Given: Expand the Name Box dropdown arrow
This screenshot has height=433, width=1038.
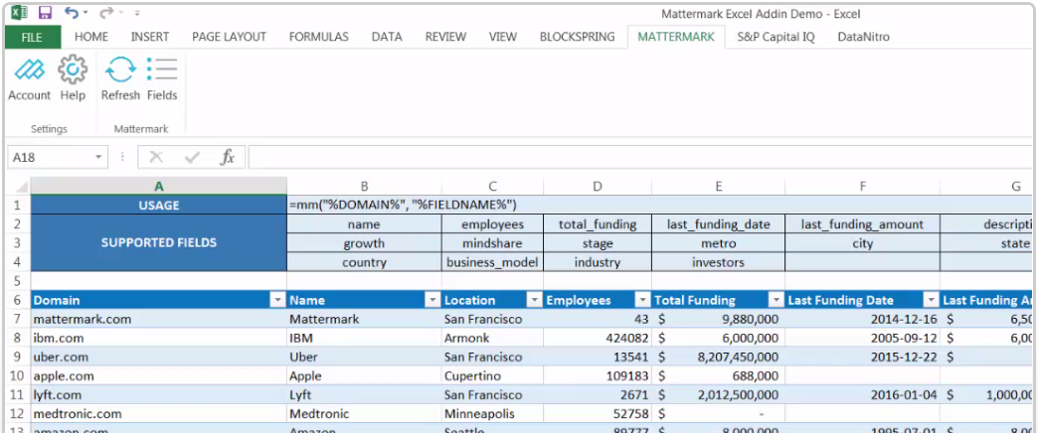Looking at the screenshot, I should click(x=98, y=157).
